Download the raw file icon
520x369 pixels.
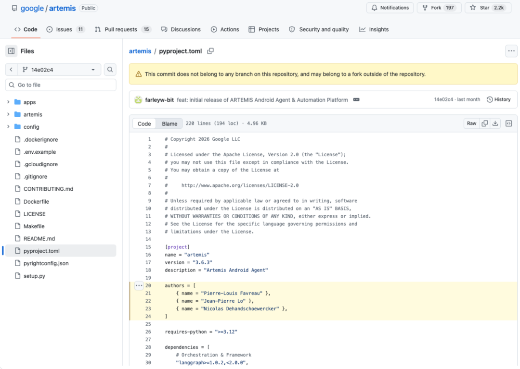[495, 123]
